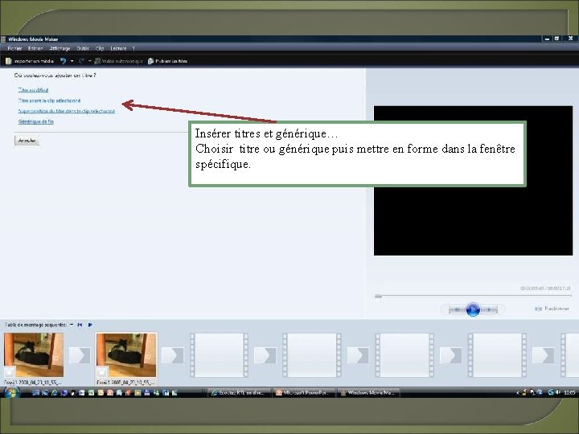Select Superposition du titre dans le clip sélectionné
579x434 pixels.
(67, 111)
